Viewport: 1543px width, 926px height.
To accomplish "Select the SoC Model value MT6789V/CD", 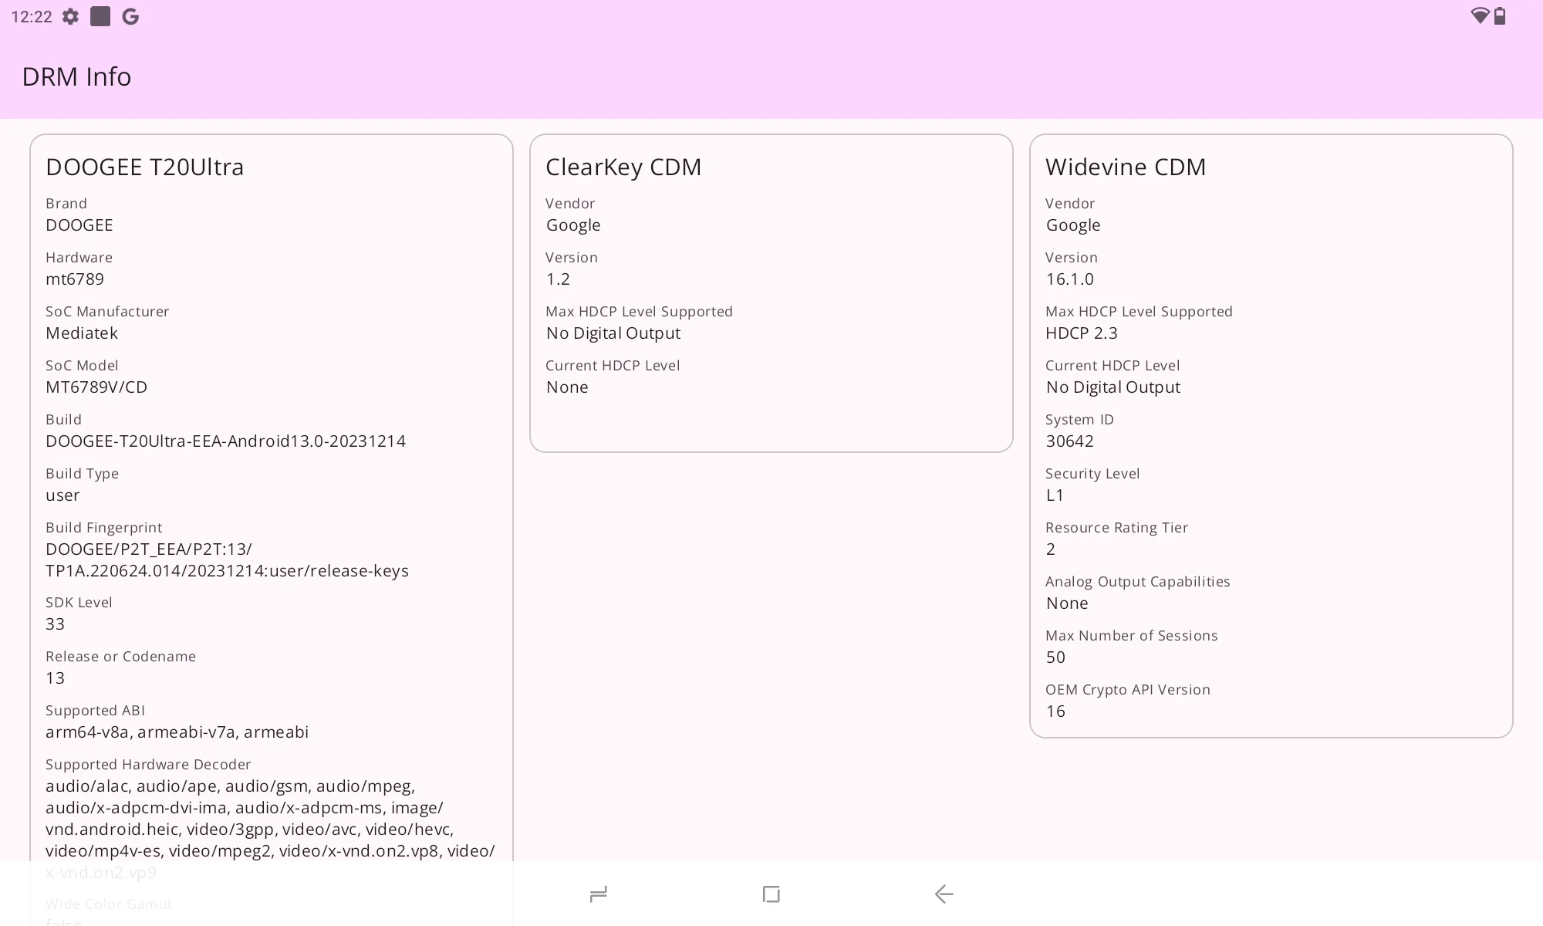I will 96,387.
